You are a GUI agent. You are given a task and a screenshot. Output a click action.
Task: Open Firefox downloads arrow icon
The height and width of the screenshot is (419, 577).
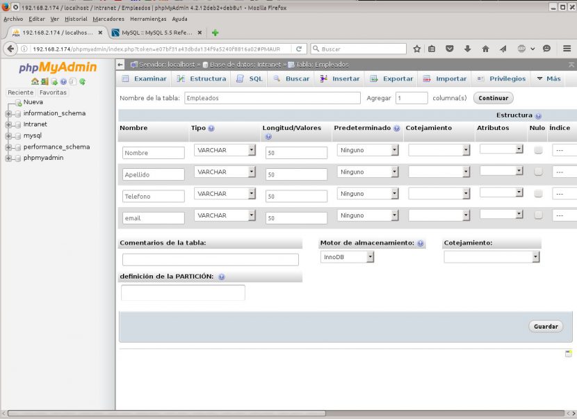(x=467, y=49)
